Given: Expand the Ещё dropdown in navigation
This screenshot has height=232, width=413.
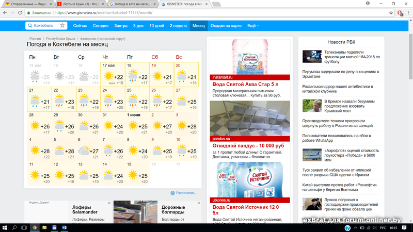Looking at the screenshot, I should coord(252,25).
